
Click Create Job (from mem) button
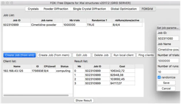point(54,55)
